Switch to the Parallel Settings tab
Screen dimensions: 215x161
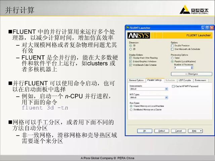click(155, 80)
